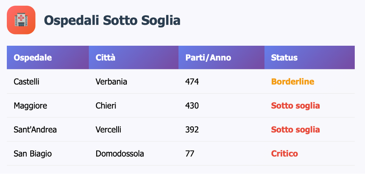
Task: Select the Castelli hospital row
Action: [27, 82]
